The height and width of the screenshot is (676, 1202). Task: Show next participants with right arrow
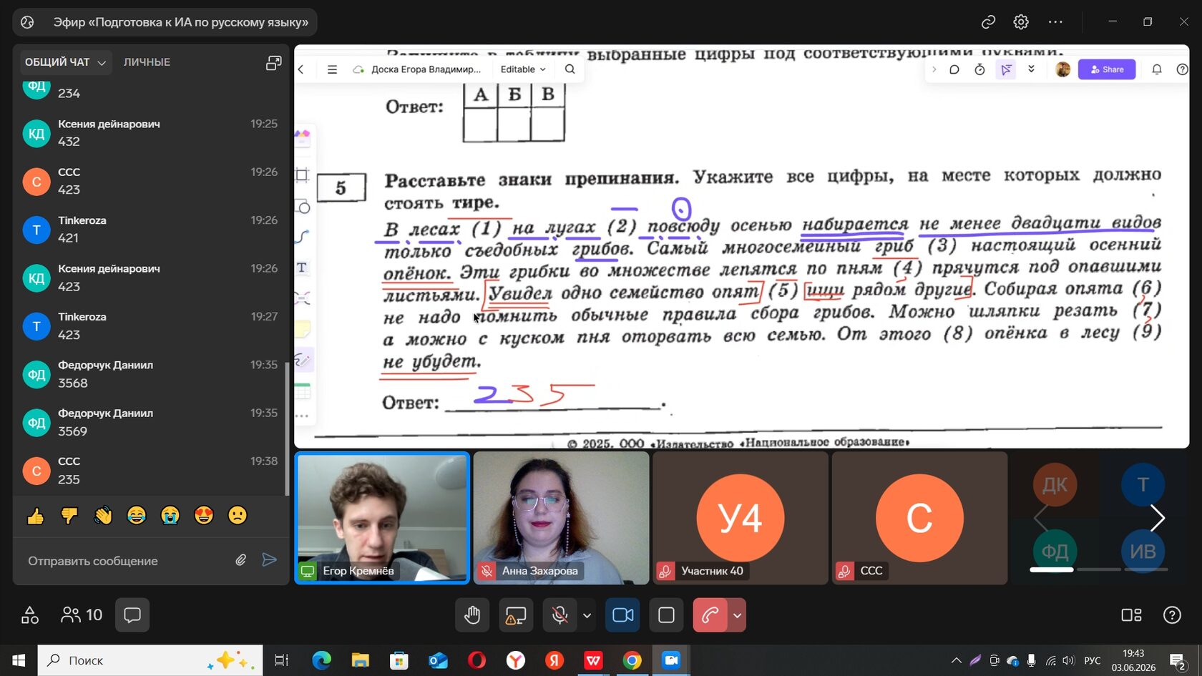coord(1157,518)
